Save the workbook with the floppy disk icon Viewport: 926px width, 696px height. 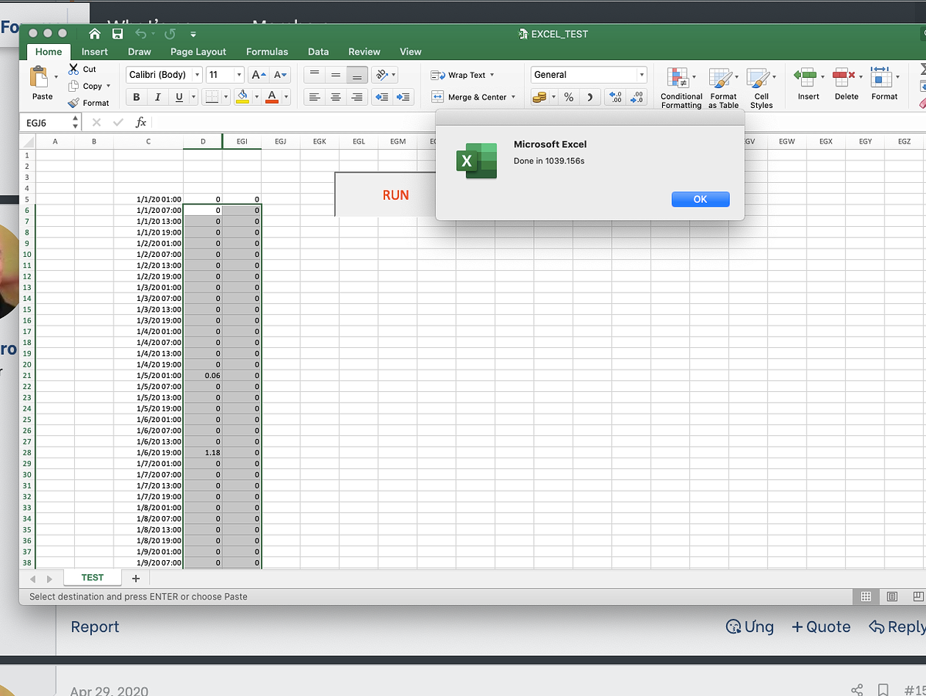[x=117, y=34]
